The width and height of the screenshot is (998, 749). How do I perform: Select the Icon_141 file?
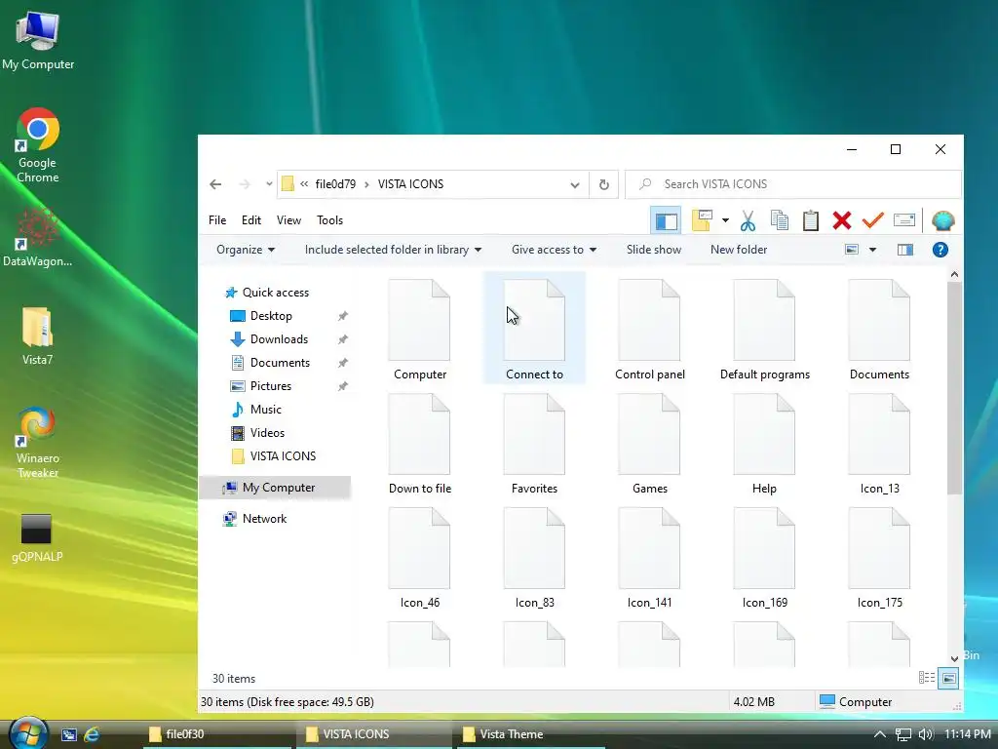[x=649, y=558]
